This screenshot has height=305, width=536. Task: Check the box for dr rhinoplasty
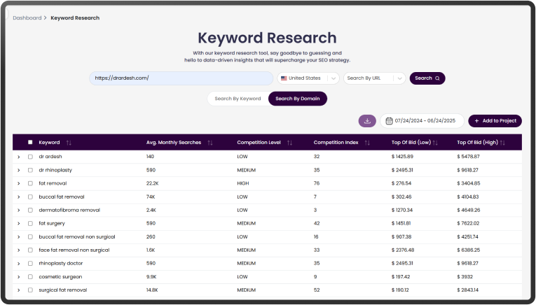click(30, 170)
